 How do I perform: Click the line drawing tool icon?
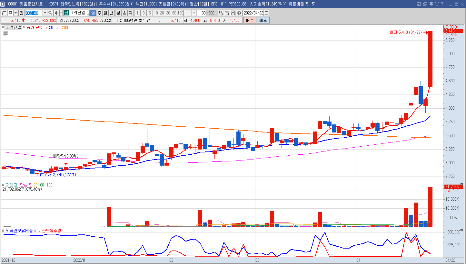point(227,13)
